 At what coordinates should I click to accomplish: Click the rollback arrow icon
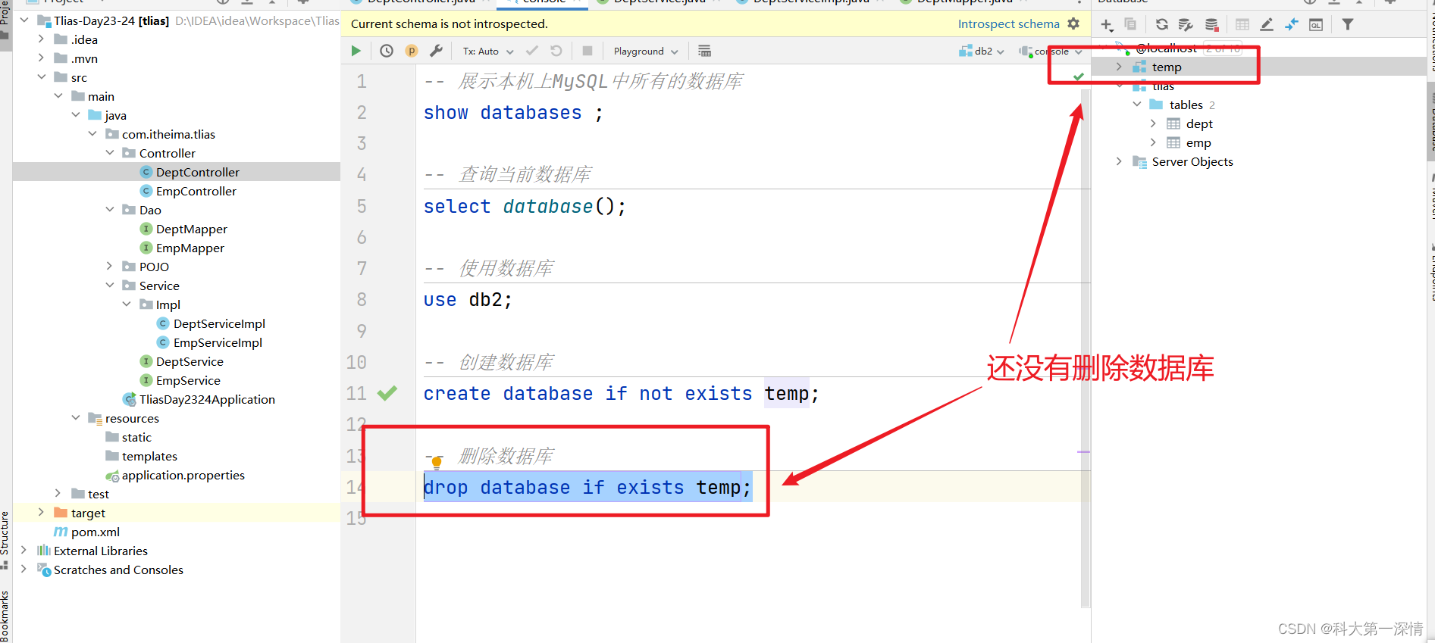(556, 51)
